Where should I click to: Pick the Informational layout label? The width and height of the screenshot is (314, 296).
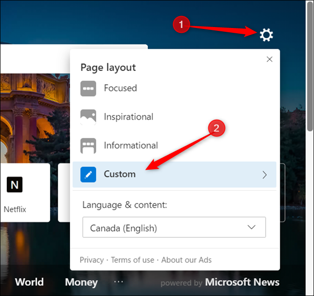coord(131,145)
